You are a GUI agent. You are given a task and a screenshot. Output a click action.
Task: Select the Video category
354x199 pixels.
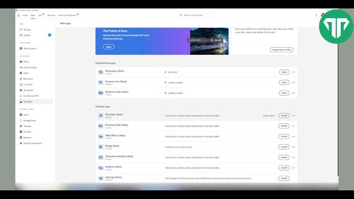coord(24,73)
